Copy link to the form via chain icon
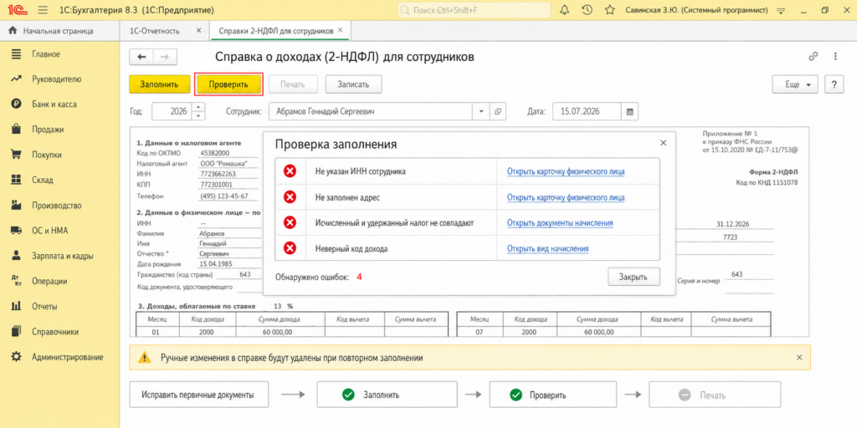The image size is (857, 428). (813, 56)
